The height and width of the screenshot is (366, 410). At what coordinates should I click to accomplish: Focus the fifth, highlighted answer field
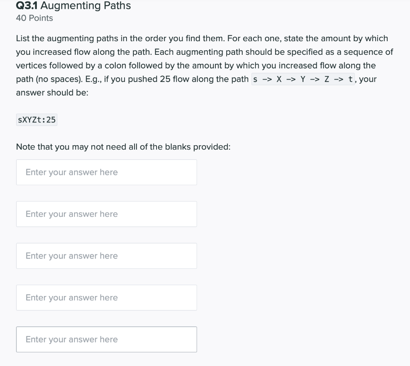107,339
